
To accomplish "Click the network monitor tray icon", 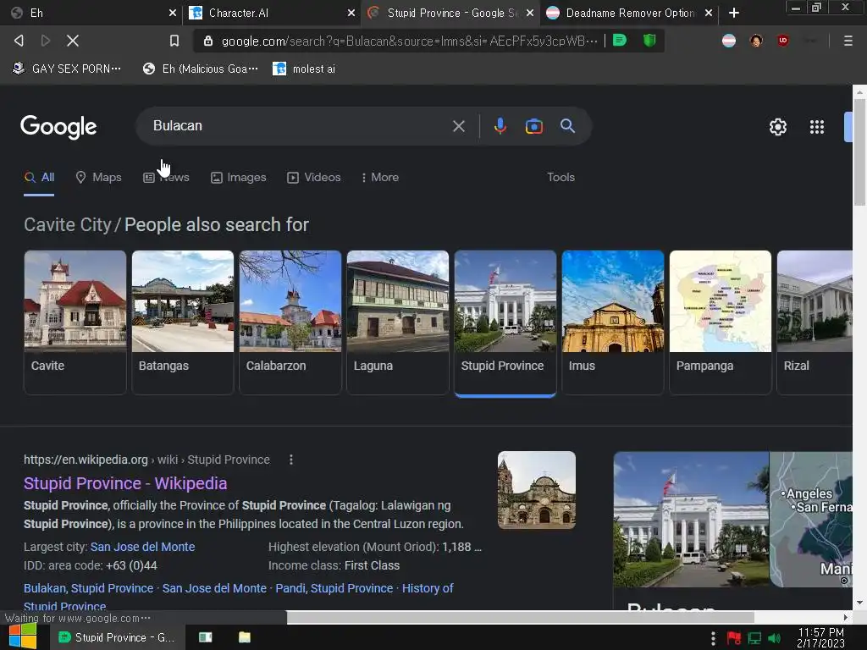I will click(x=754, y=638).
